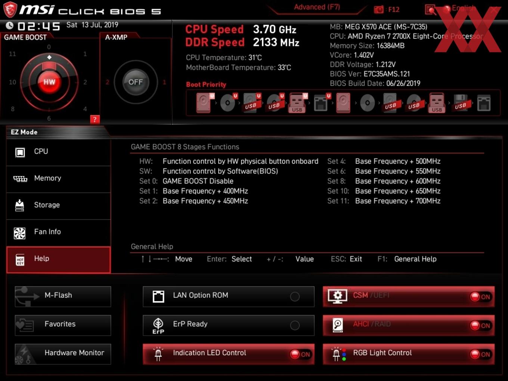This screenshot has width=508, height=381.
Task: Enable LAN Option ROM
Action: click(228, 296)
